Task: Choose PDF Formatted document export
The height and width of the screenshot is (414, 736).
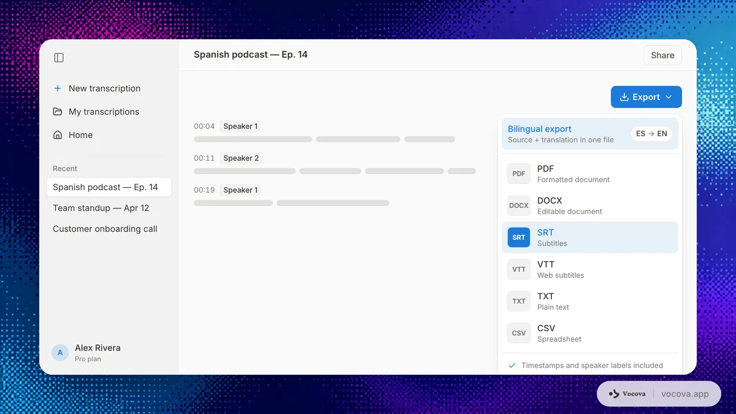Action: [590, 174]
